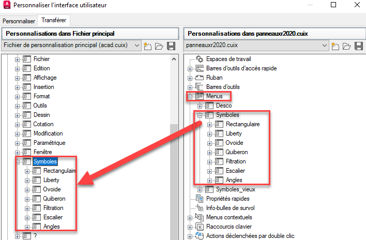Viewport: 366px width, 240px height.
Task: Select Symboles in left pane tree
Action: [45, 161]
